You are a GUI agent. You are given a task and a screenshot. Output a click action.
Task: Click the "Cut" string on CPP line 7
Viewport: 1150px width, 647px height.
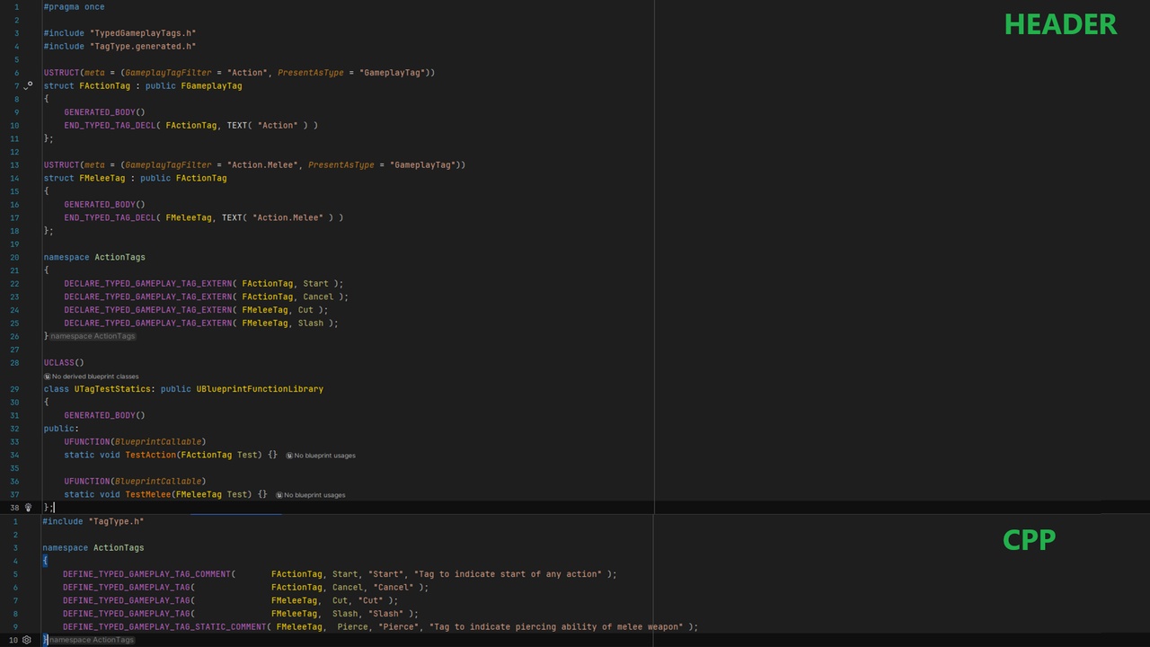371,600
